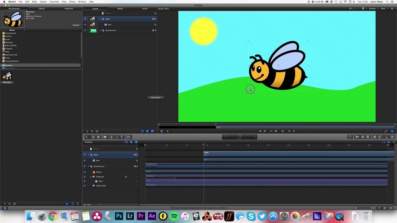Open Premiere Pro from the dock
The image size is (397, 223).
pos(141,216)
